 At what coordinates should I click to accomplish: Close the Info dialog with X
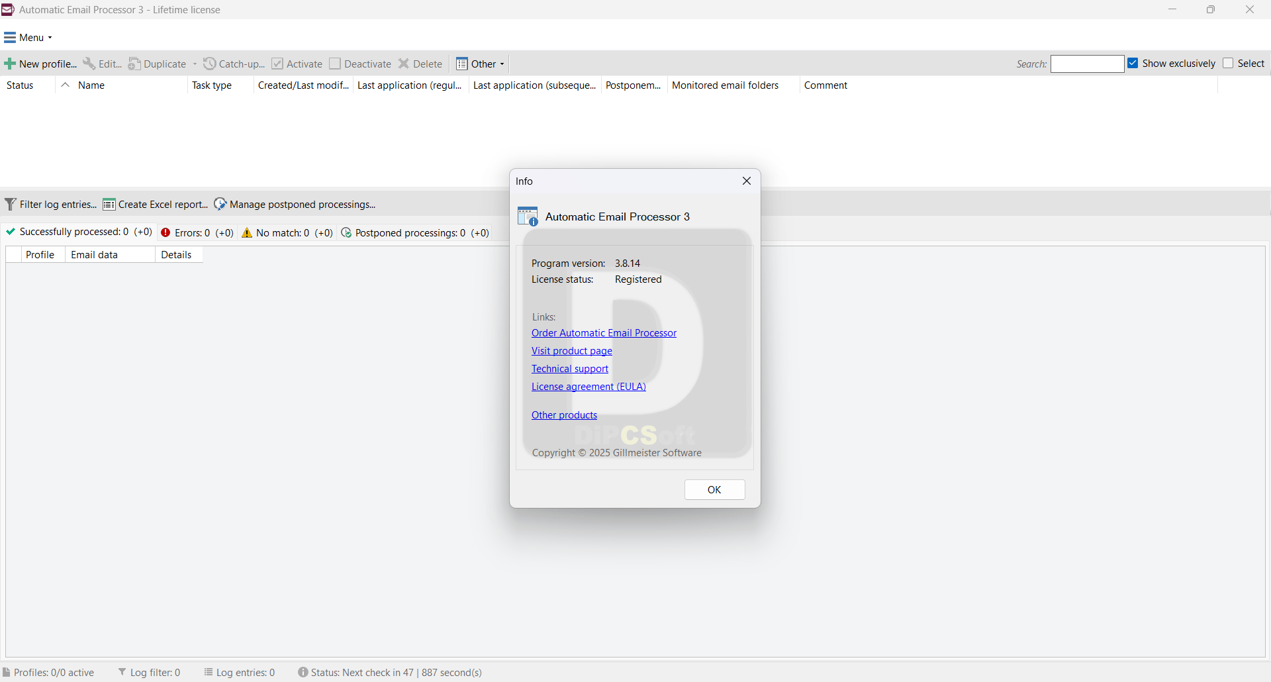pos(747,181)
